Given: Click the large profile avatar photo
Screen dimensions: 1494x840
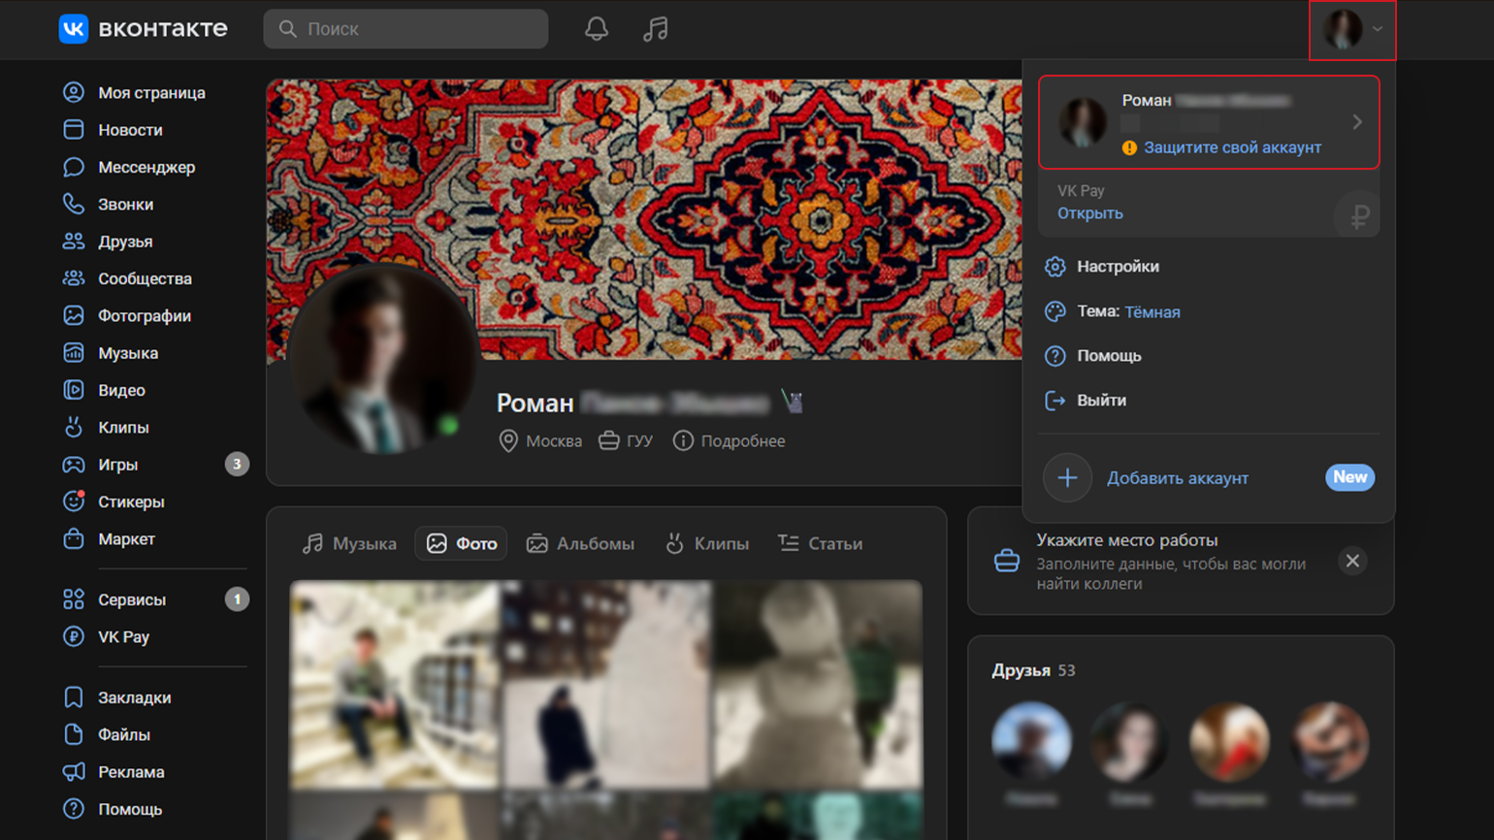Looking at the screenshot, I should coord(383,359).
